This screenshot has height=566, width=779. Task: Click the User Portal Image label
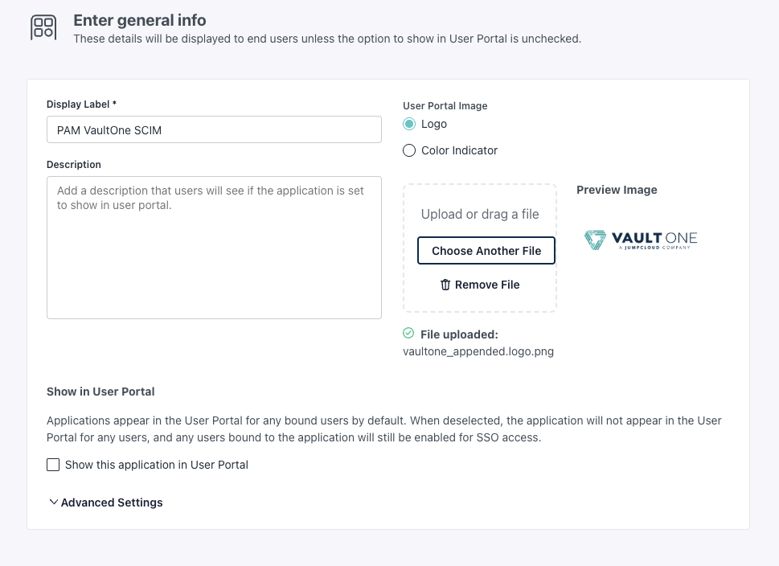pyautogui.click(x=445, y=105)
